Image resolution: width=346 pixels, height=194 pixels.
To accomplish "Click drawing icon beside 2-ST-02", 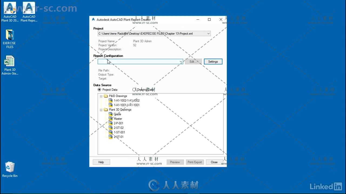I will coord(111,128).
